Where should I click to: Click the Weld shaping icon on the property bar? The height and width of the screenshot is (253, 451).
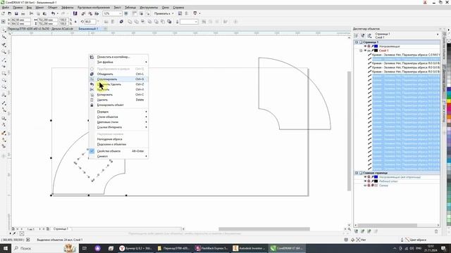130,22
